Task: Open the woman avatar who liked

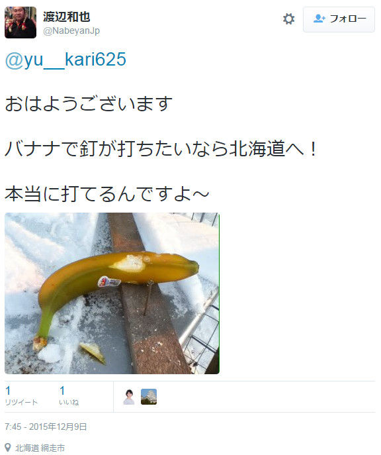Action: point(129,397)
